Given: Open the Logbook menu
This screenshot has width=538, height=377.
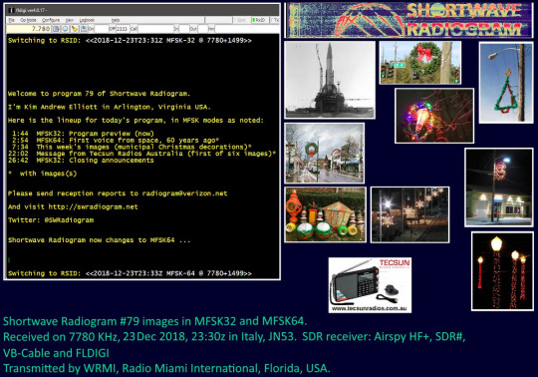Looking at the screenshot, I should coord(87,20).
